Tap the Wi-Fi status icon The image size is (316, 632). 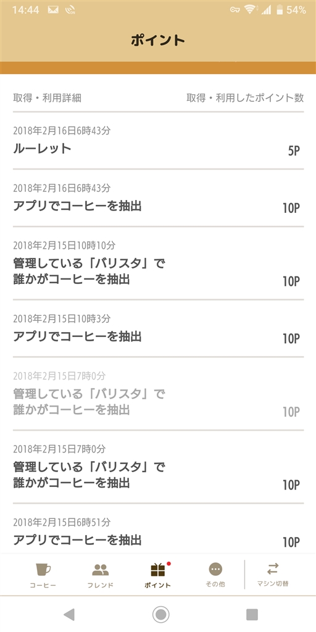tap(251, 10)
